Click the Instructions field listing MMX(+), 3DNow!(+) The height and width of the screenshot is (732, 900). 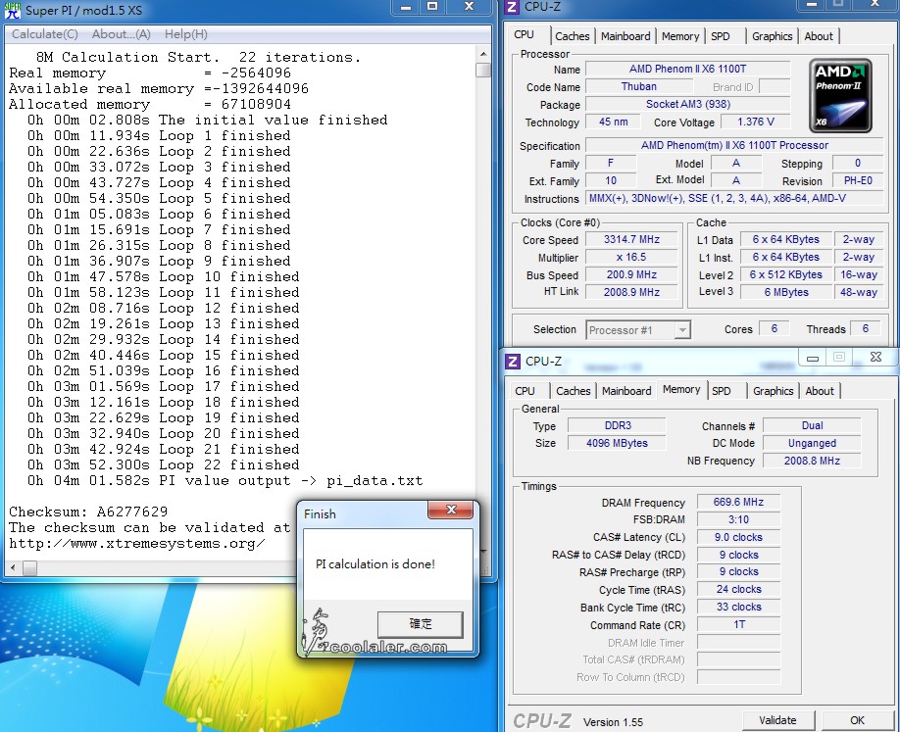[x=734, y=199]
